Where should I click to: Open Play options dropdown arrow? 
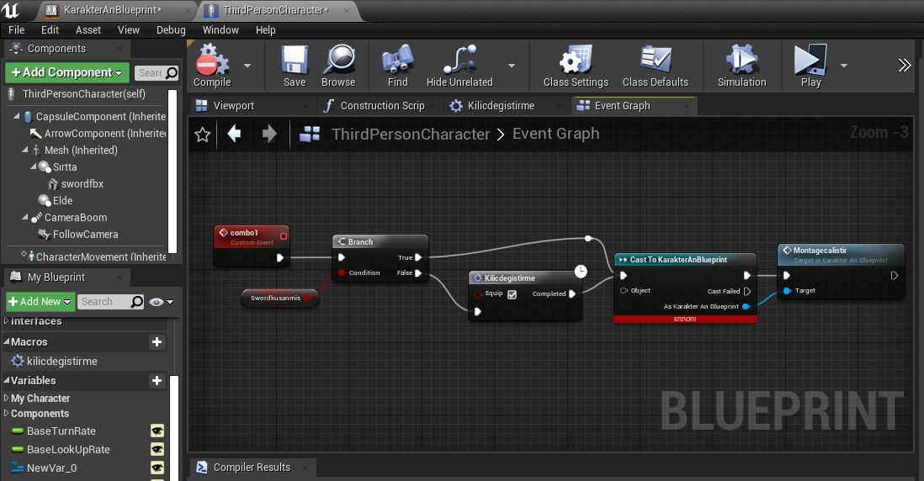coord(844,66)
